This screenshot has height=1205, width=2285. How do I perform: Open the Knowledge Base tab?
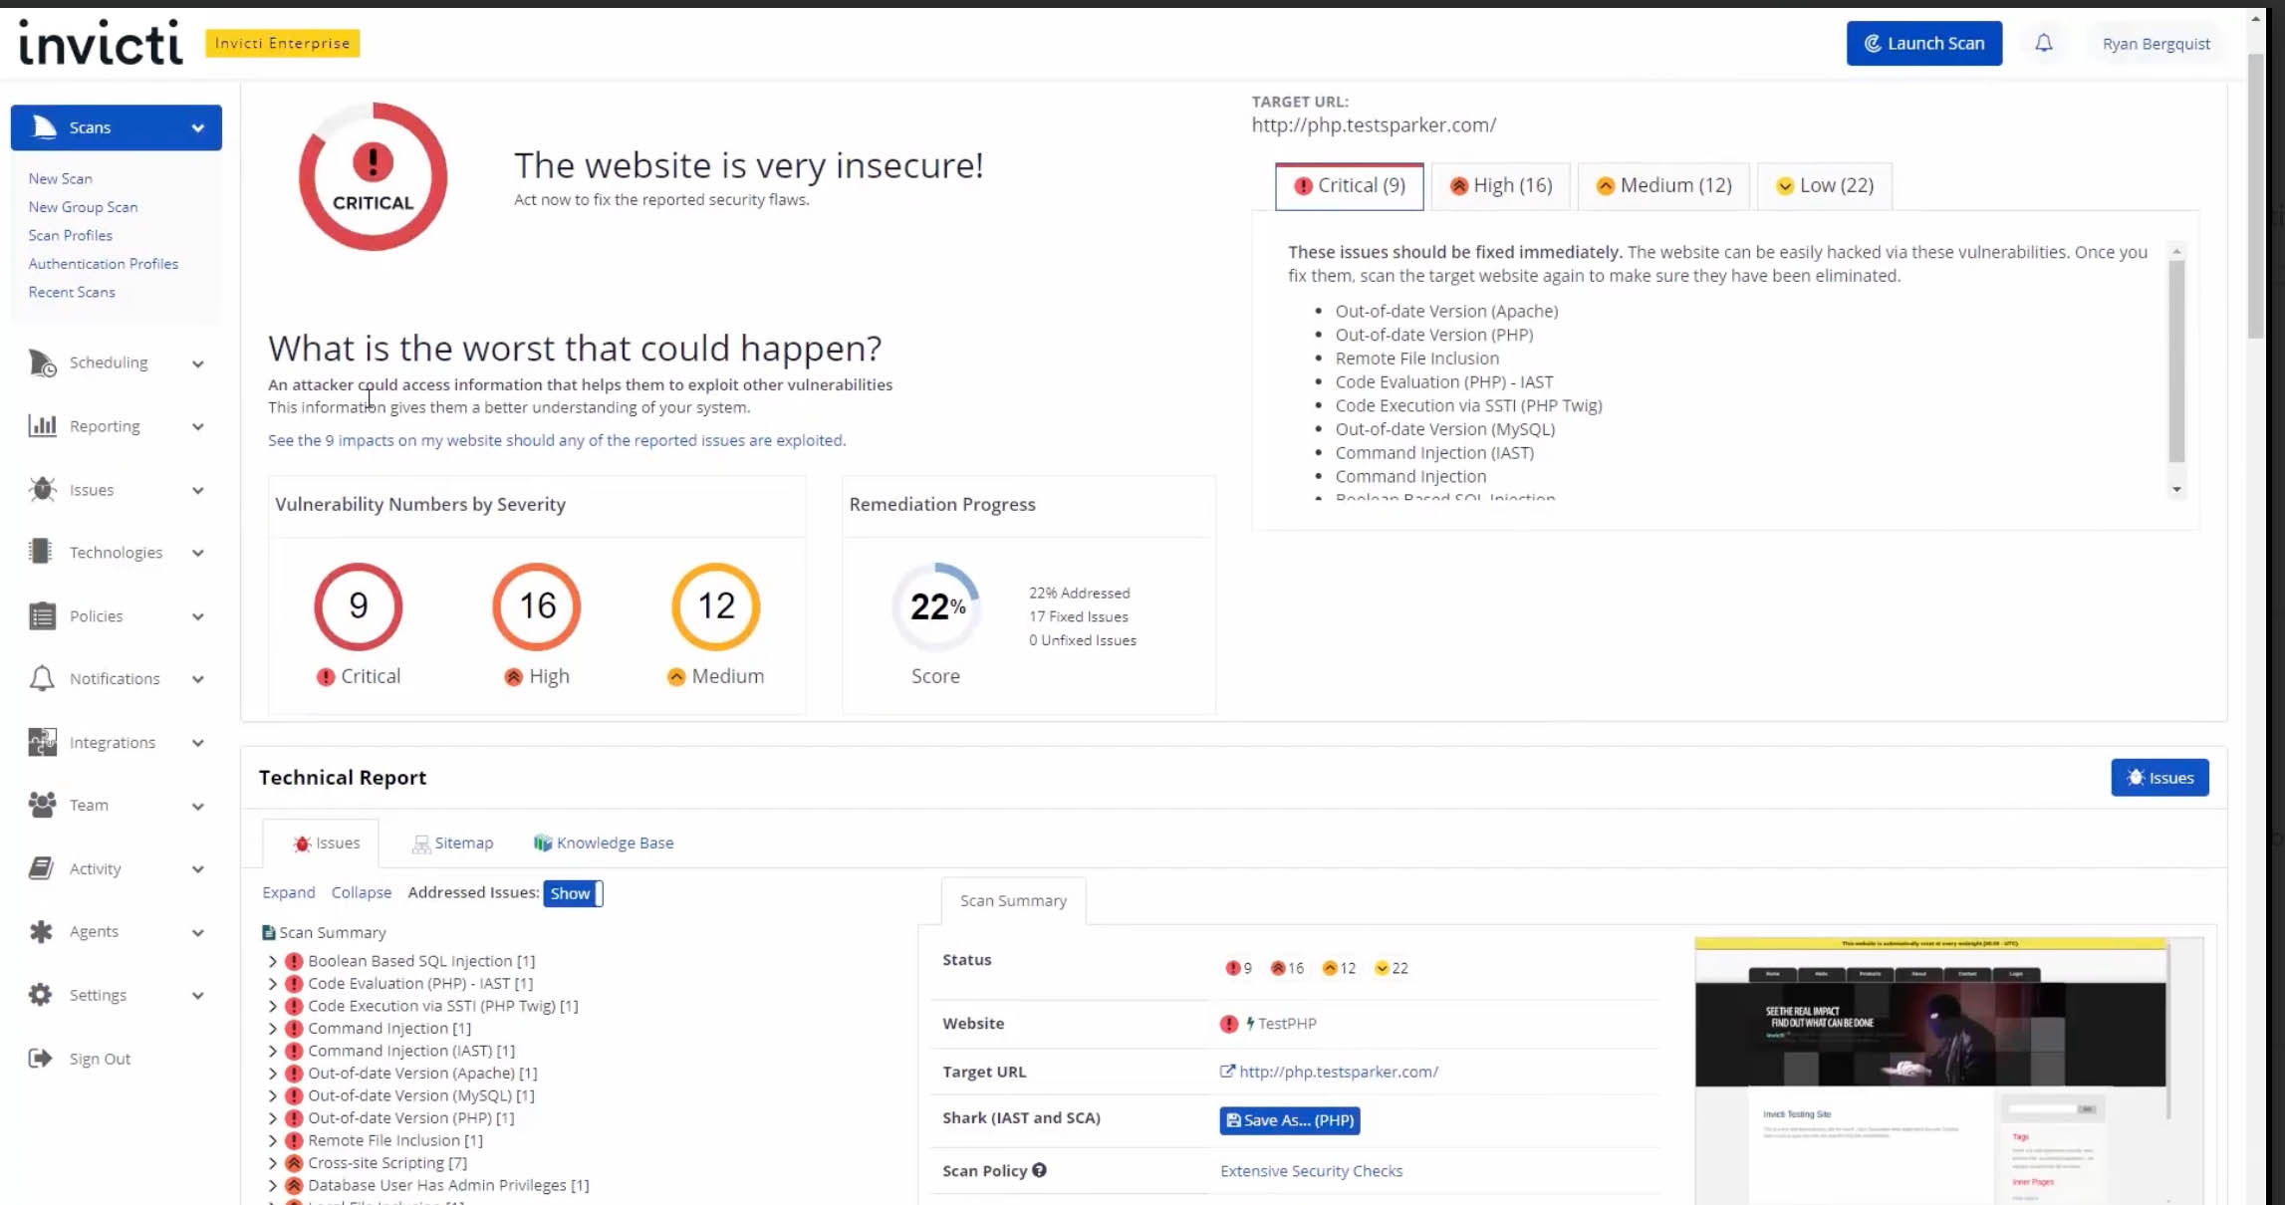click(x=604, y=843)
